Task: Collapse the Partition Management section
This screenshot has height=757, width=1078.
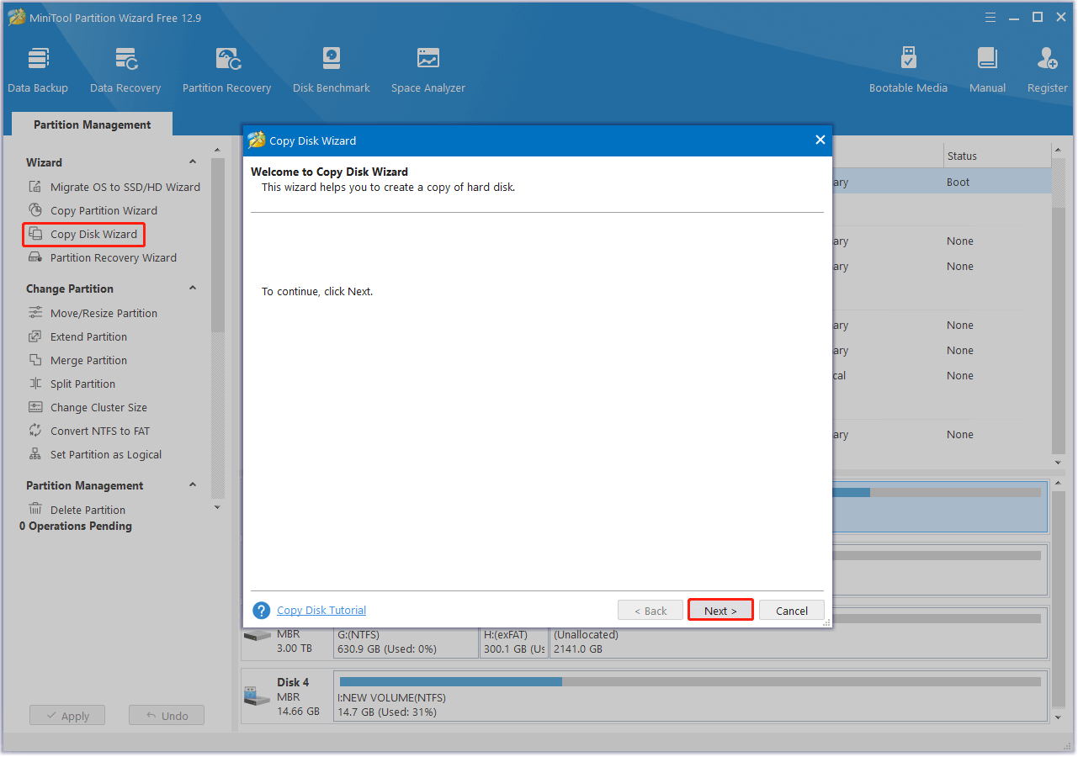Action: tap(193, 485)
